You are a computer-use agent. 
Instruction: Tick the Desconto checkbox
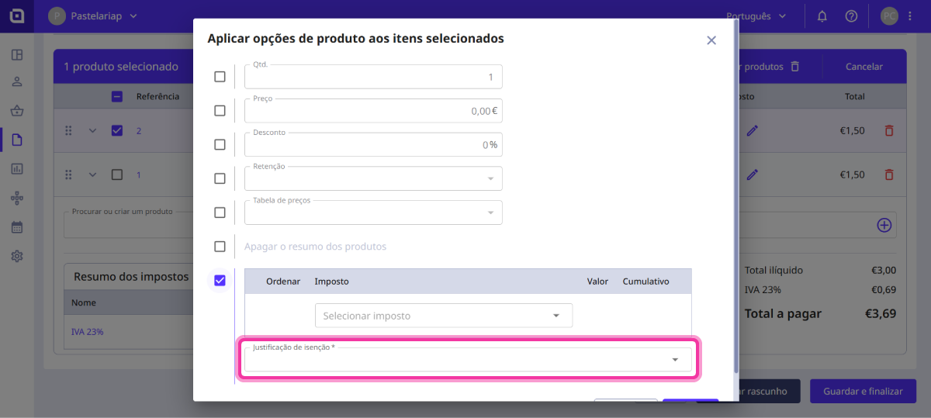click(x=220, y=145)
